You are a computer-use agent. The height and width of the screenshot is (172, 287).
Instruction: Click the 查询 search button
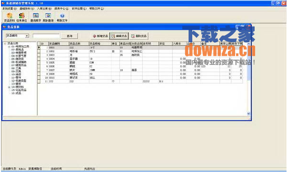coord(69,36)
